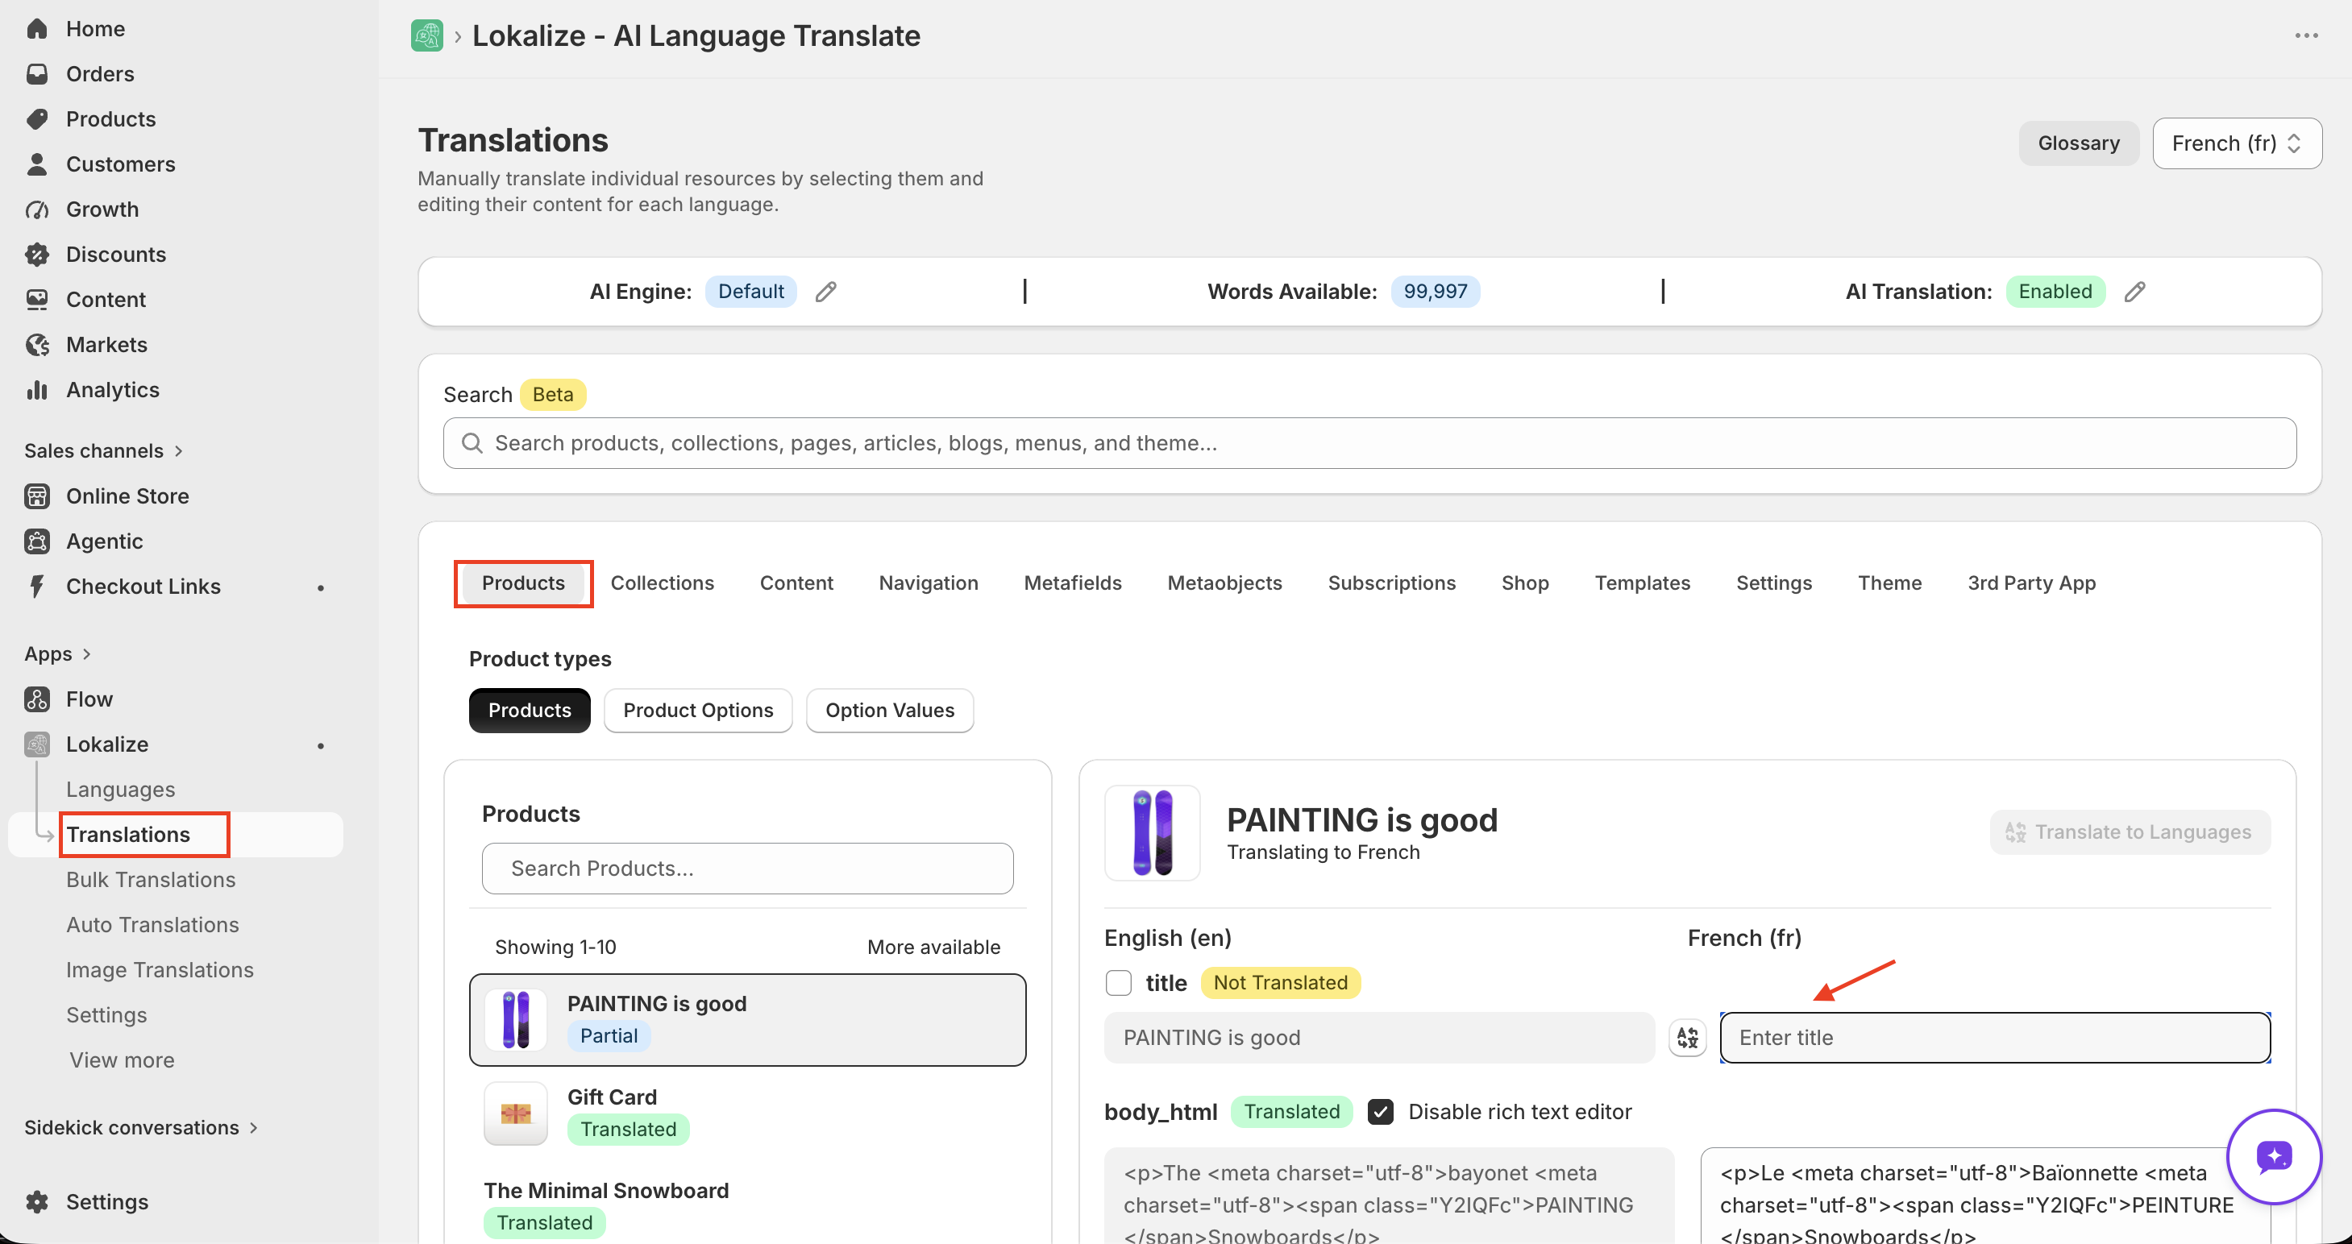2352x1244 pixels.
Task: Select the Theme tab
Action: (1890, 583)
